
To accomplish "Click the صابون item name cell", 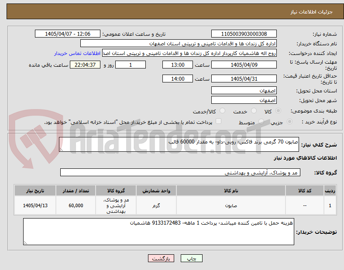I will click(x=231, y=205).
